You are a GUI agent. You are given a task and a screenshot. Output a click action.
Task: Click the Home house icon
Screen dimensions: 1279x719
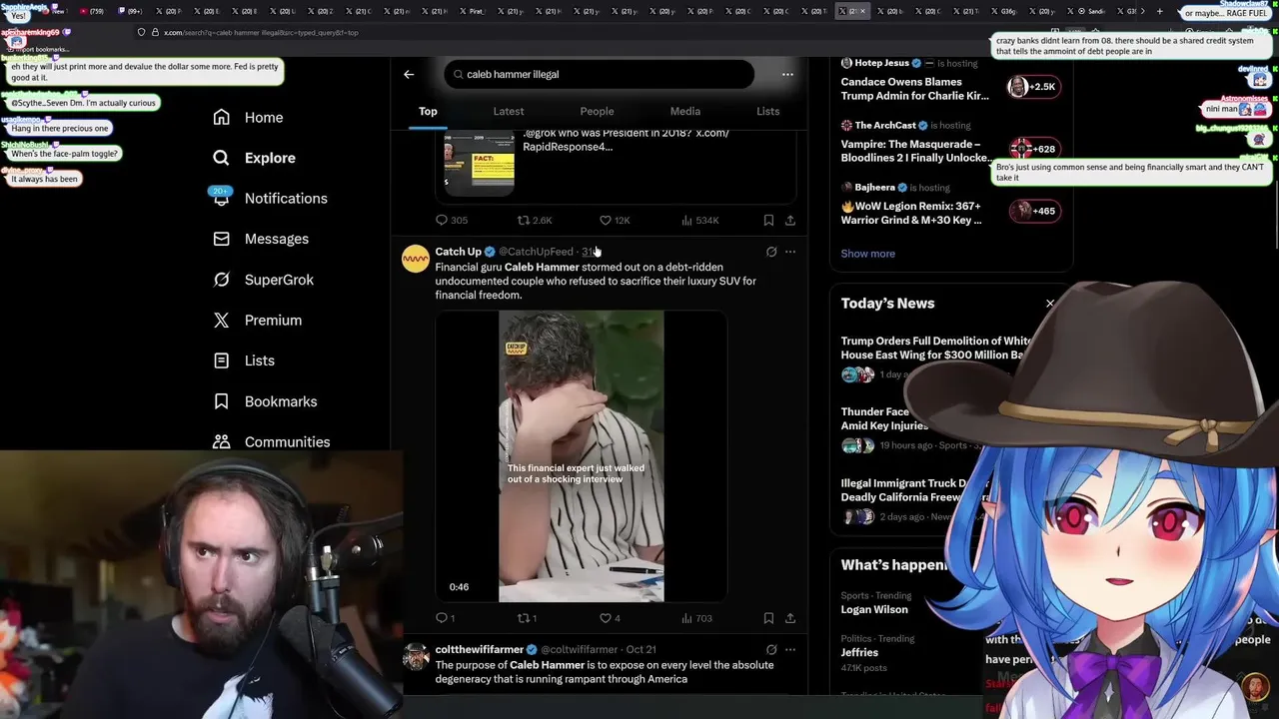point(222,117)
